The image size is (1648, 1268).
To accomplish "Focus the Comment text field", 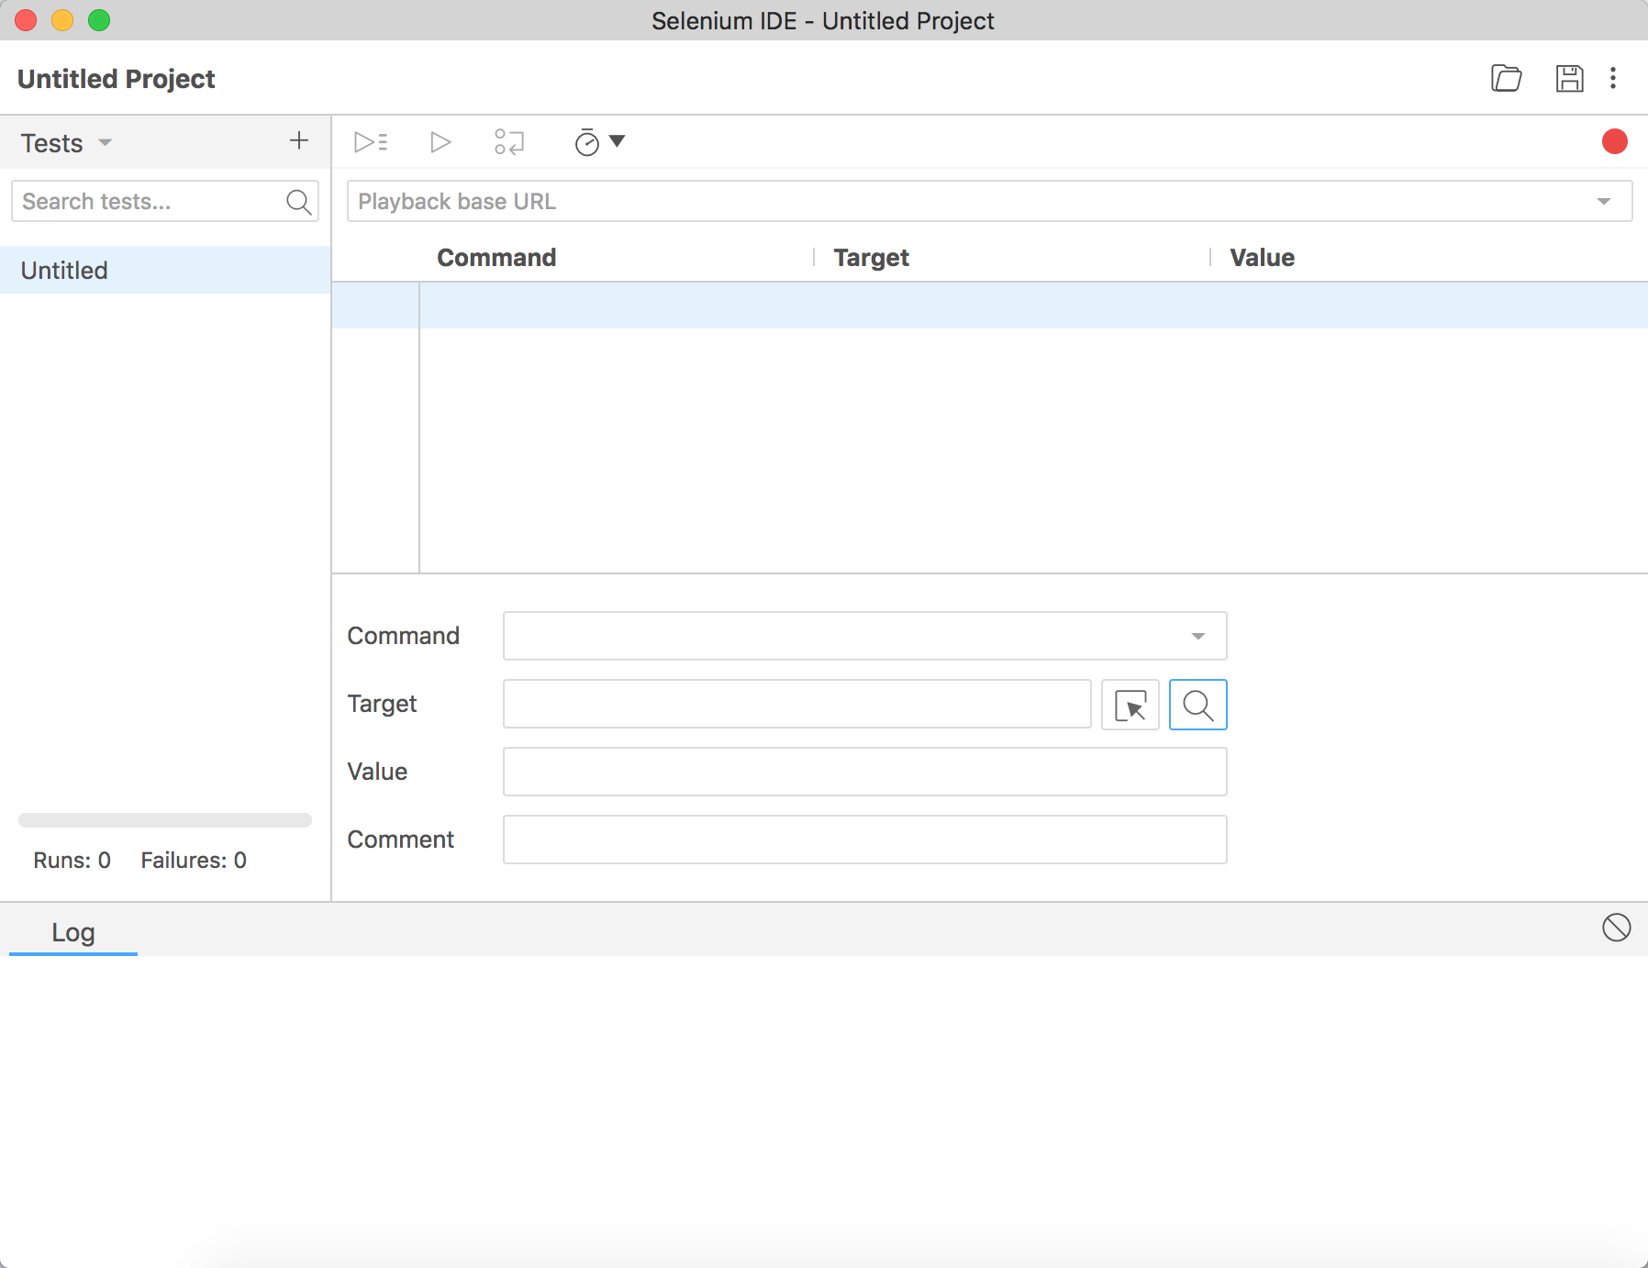I will [x=864, y=840].
